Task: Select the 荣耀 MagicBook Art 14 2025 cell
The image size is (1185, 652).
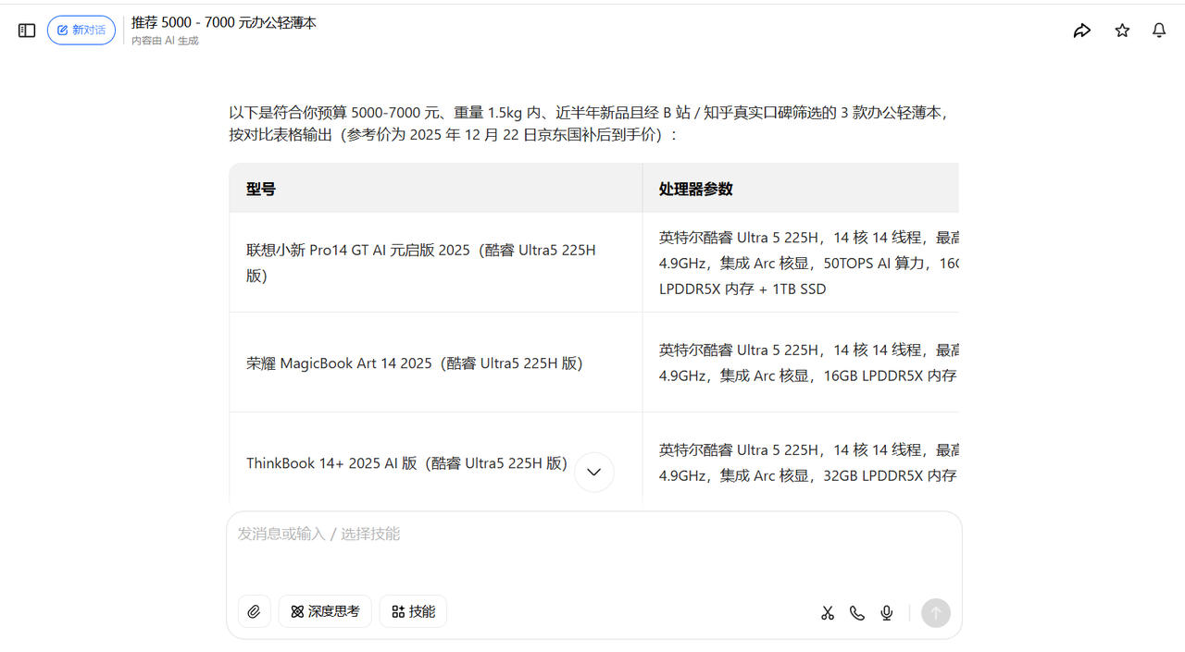Action: [x=436, y=363]
